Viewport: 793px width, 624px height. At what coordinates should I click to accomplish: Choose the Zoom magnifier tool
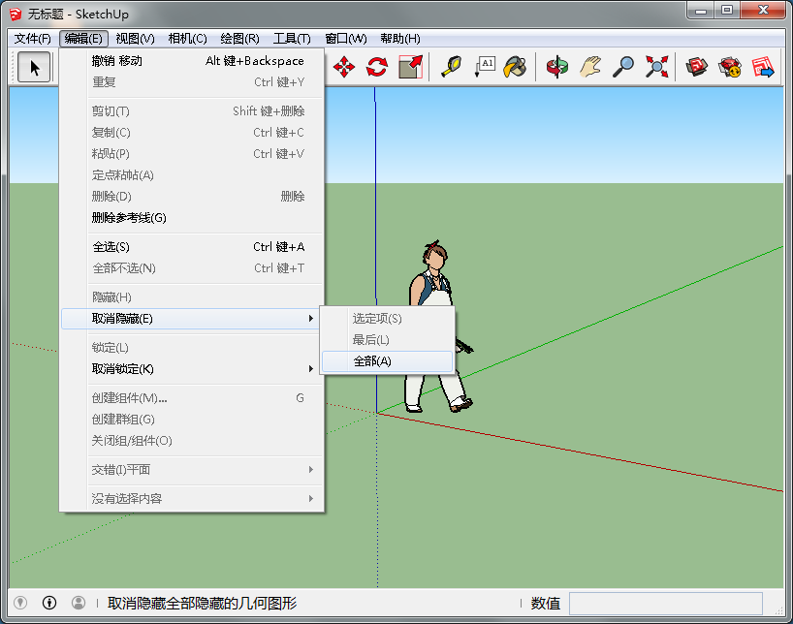(x=623, y=67)
